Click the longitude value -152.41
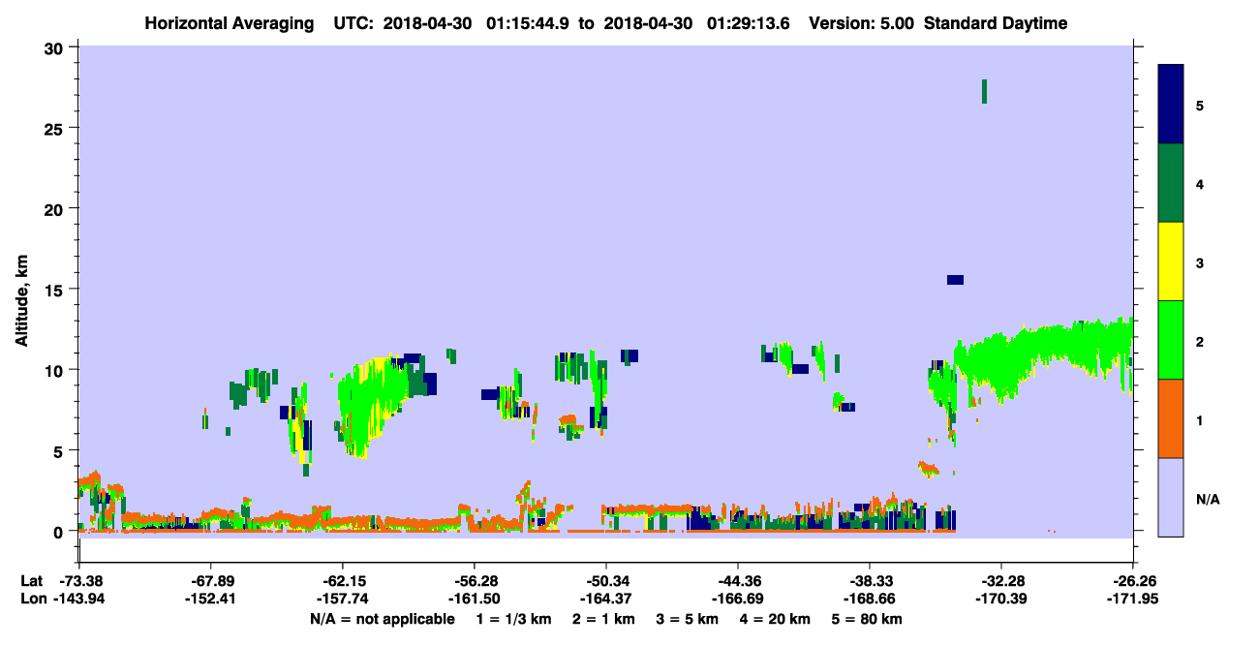 (210, 600)
